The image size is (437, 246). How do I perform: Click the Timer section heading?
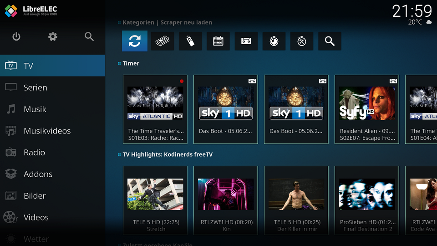(x=131, y=63)
